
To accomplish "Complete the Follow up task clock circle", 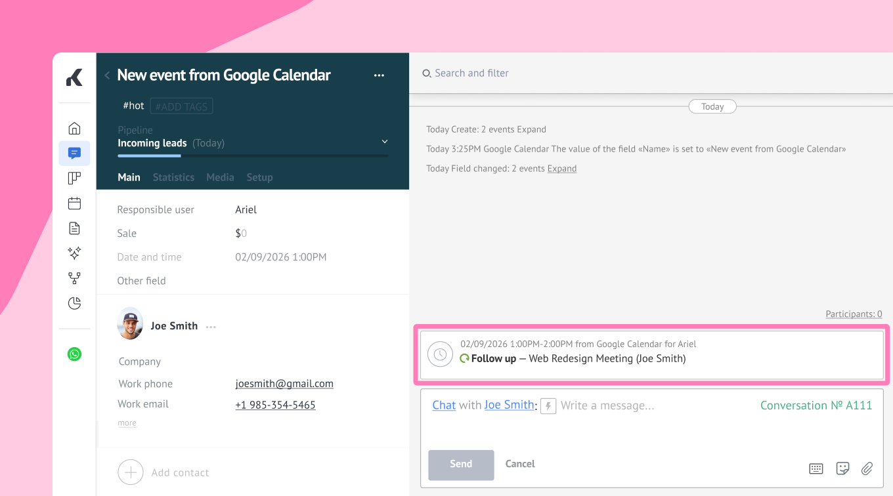I will point(440,354).
